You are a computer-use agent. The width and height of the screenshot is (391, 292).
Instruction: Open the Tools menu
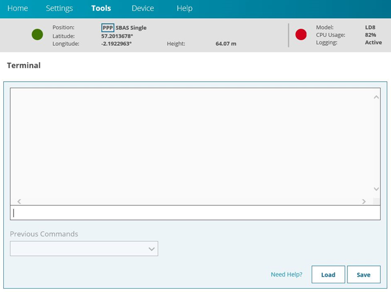click(x=101, y=8)
